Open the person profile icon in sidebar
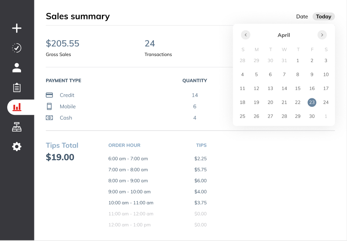347x241 pixels. click(17, 68)
